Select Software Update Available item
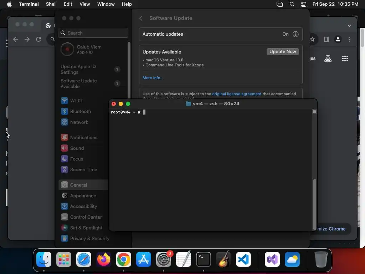 click(x=91, y=83)
